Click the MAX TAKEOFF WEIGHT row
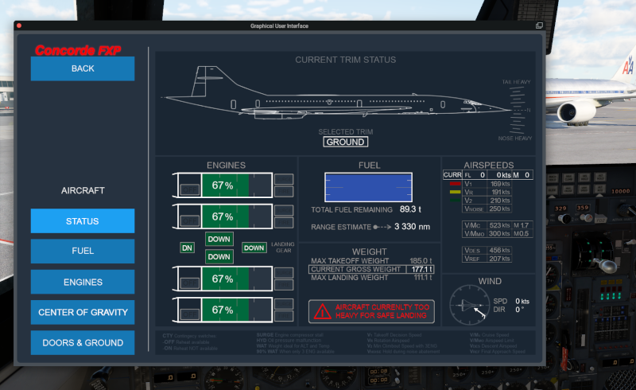The image size is (636, 390). click(371, 261)
